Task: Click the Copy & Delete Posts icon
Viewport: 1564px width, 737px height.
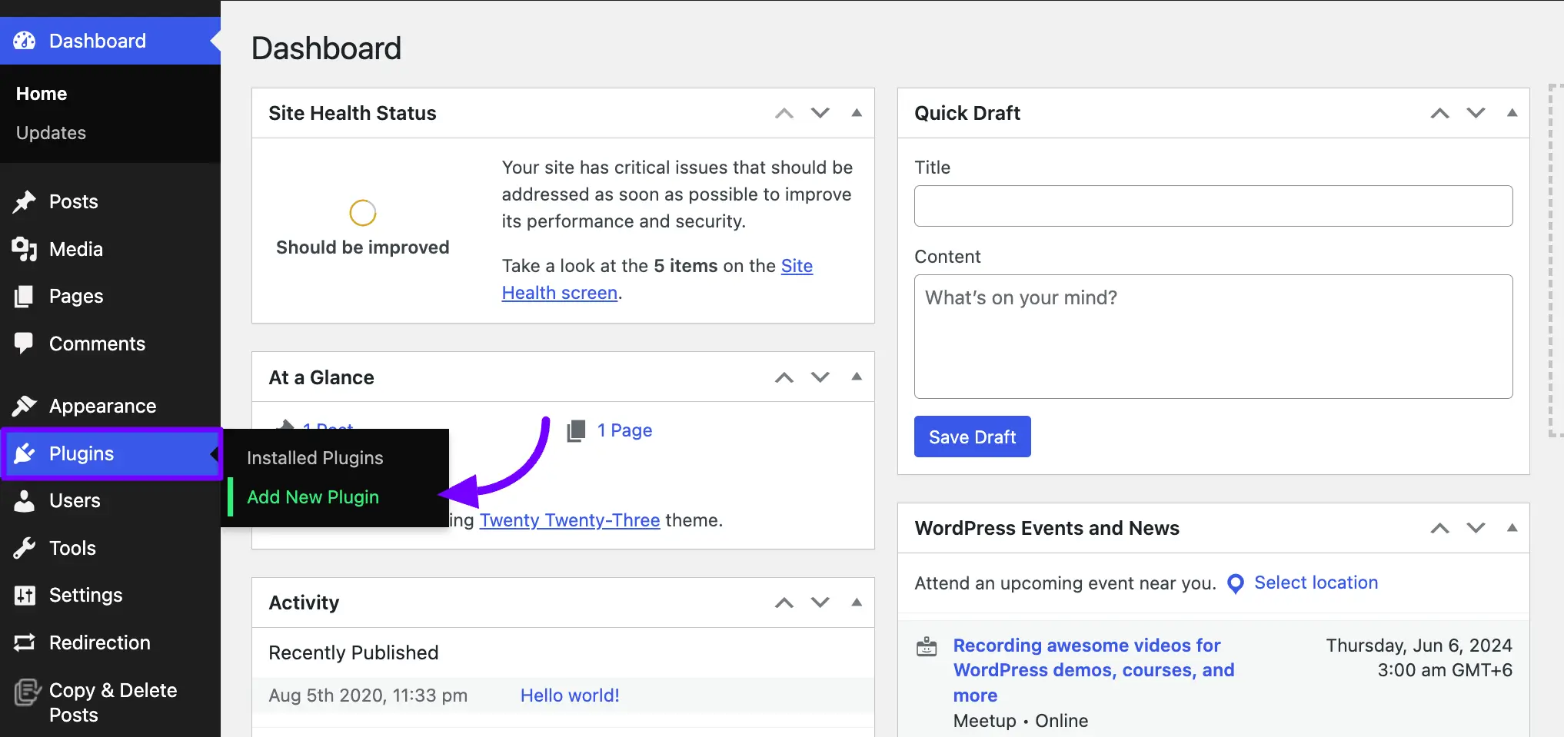Action: (26, 692)
